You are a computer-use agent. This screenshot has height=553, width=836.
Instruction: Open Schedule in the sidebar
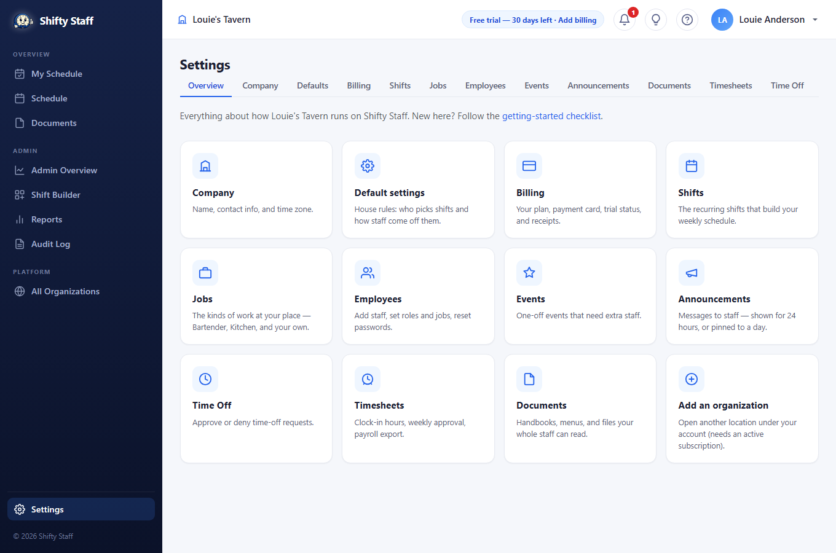[x=81, y=98]
